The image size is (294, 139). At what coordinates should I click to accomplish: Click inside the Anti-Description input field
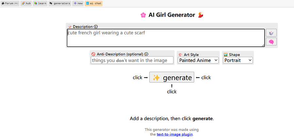click(x=132, y=60)
